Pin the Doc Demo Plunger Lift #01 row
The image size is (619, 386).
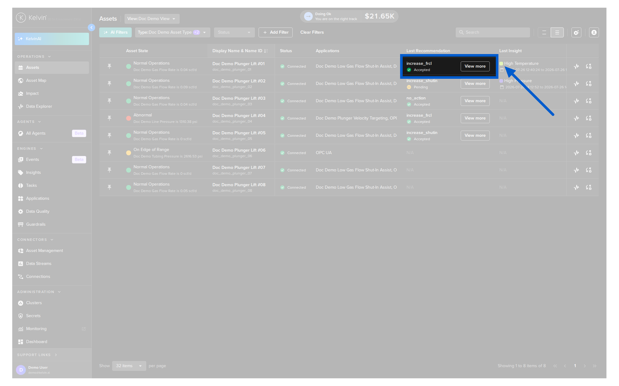[110, 66]
